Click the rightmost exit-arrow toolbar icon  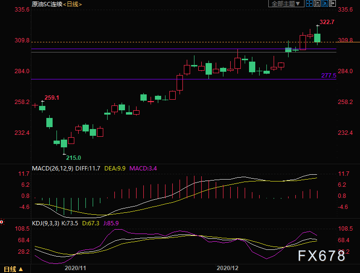coord(333,4)
